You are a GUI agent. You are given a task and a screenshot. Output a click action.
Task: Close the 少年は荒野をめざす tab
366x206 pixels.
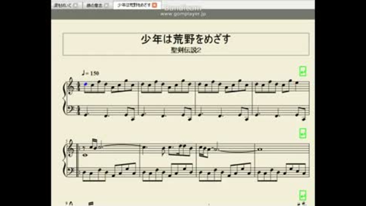154,5
